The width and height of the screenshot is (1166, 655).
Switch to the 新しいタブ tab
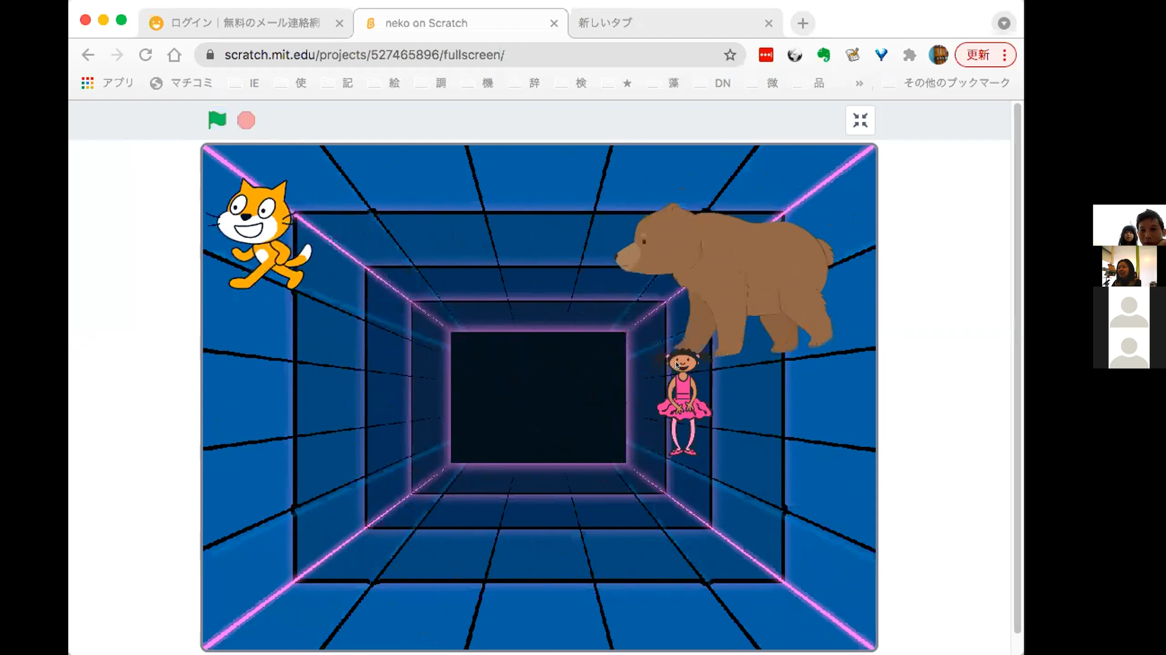(x=675, y=23)
